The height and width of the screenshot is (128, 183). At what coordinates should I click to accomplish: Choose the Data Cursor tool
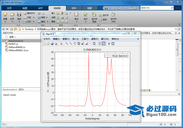tap(82, 44)
